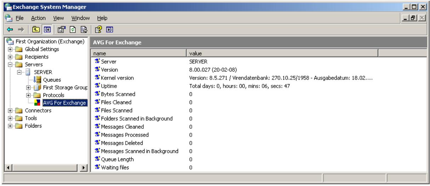Click icon beside the Queue Length row

click(x=97, y=159)
